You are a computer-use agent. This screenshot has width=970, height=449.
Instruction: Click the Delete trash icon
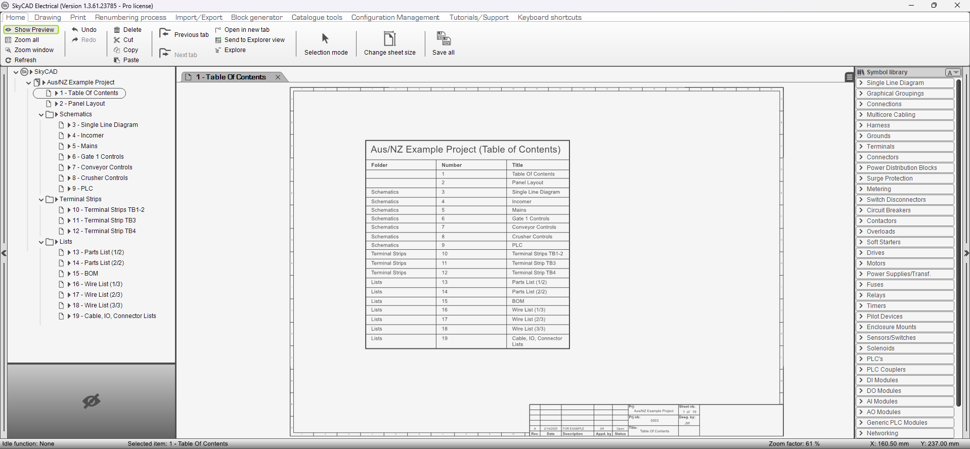117,30
